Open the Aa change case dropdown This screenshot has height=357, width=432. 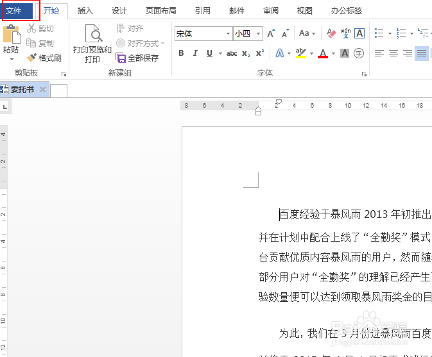click(x=307, y=33)
